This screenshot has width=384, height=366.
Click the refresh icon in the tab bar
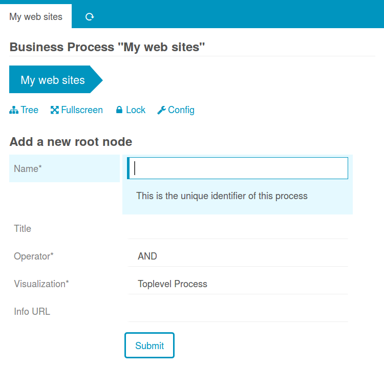pyautogui.click(x=90, y=17)
